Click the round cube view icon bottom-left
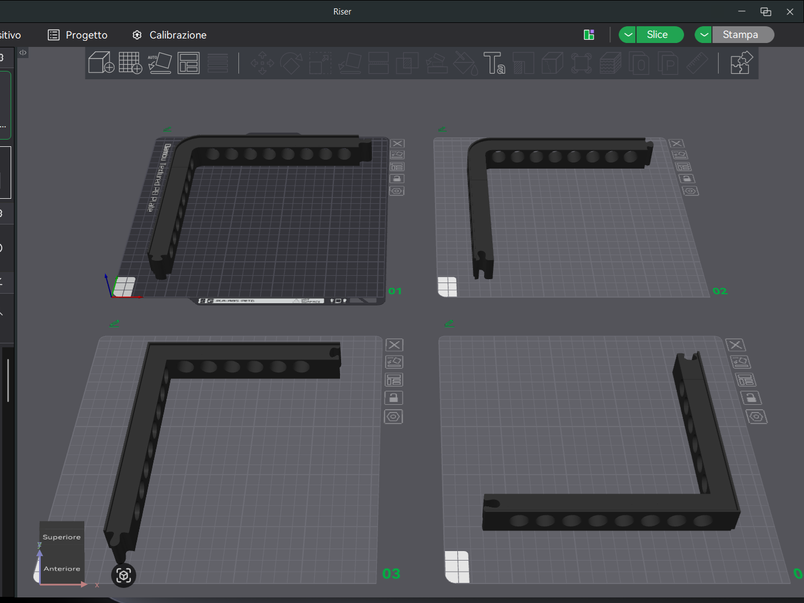 [124, 576]
